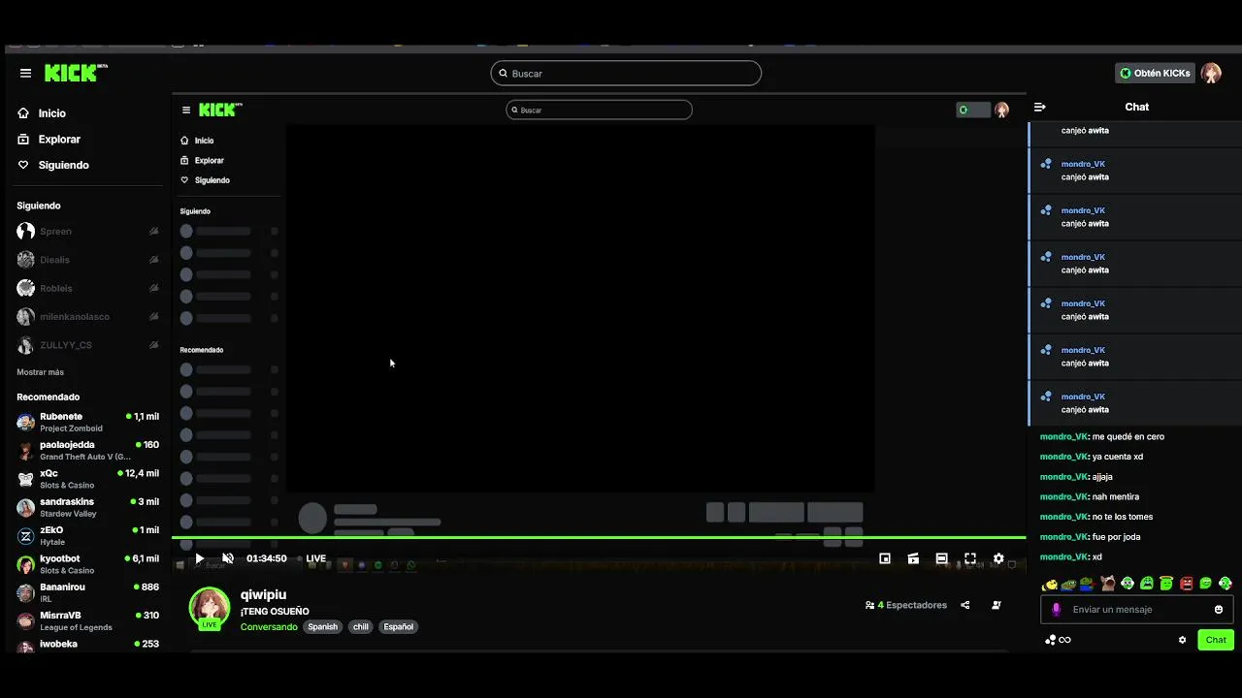
Task: Toggle theater mode in player controls
Action: coord(941,558)
